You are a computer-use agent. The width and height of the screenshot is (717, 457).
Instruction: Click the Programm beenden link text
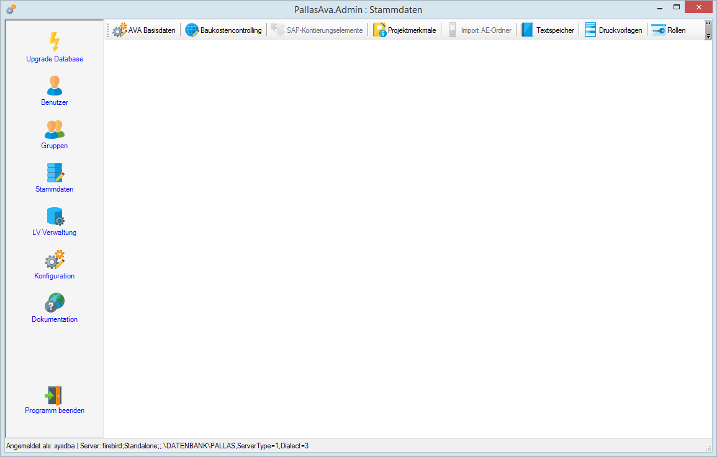point(55,410)
